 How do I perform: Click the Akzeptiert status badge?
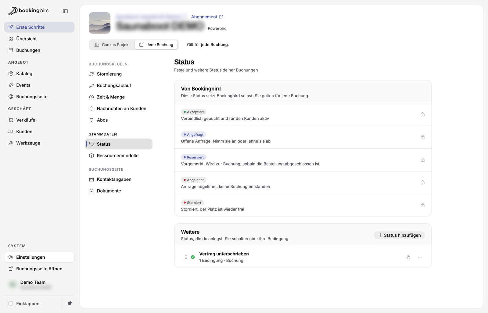tap(194, 112)
